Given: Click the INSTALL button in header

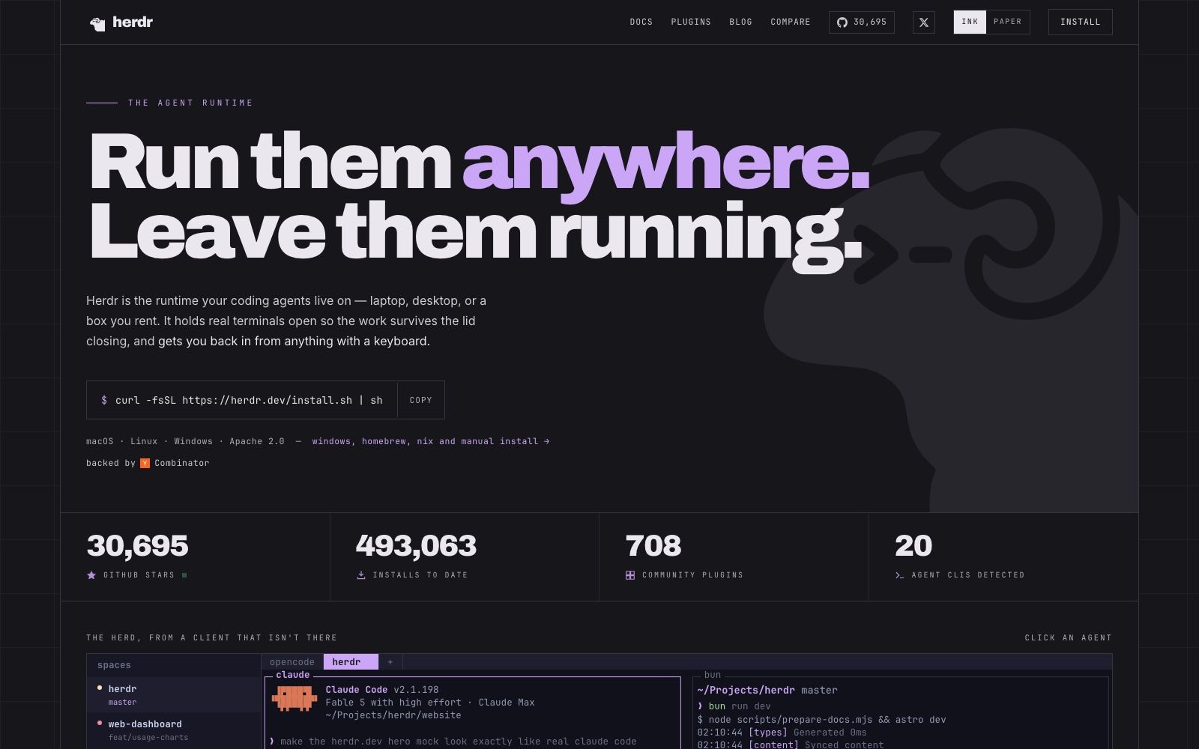Looking at the screenshot, I should (x=1081, y=22).
